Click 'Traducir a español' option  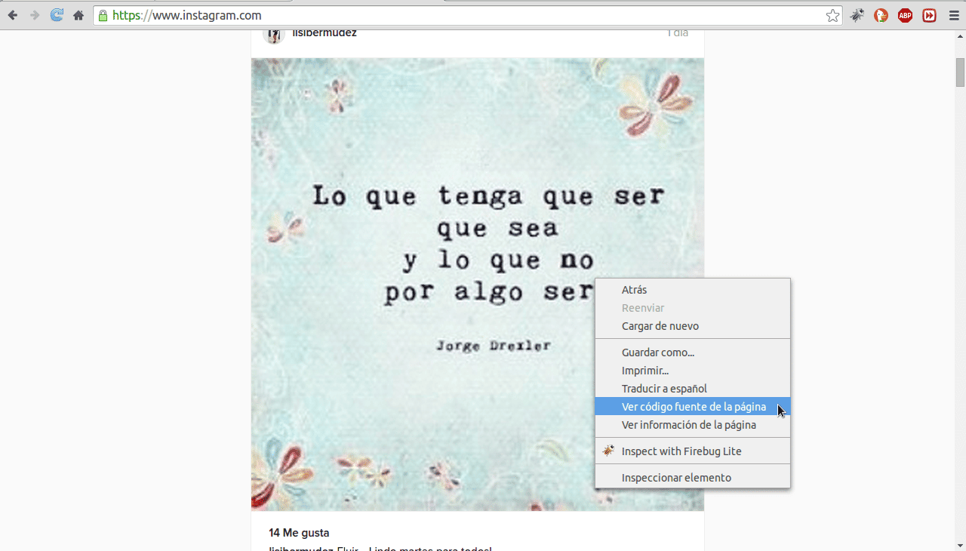[x=664, y=389]
